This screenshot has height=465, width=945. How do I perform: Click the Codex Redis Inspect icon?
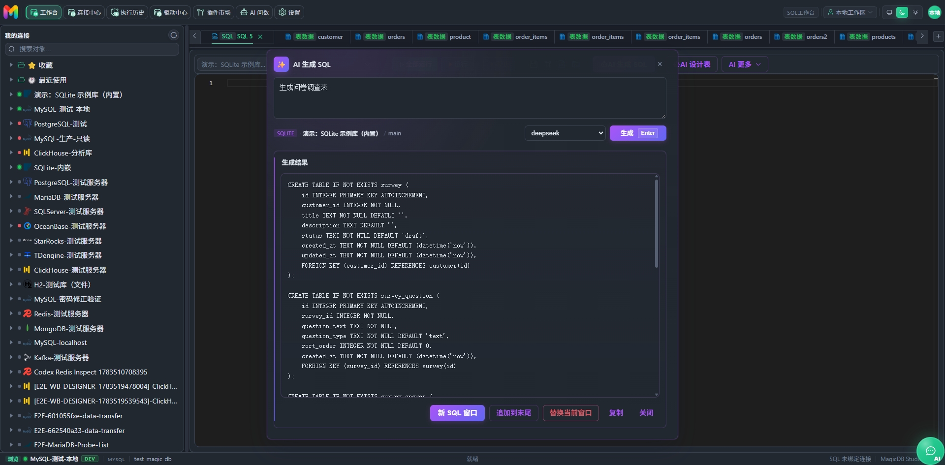(x=28, y=372)
